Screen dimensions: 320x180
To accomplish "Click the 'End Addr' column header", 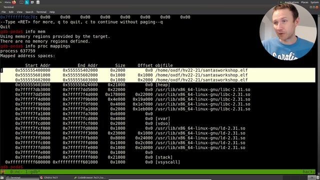I will pyautogui.click(x=87, y=65).
